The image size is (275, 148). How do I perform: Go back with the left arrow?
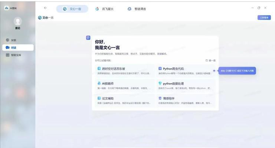[x=45, y=8]
